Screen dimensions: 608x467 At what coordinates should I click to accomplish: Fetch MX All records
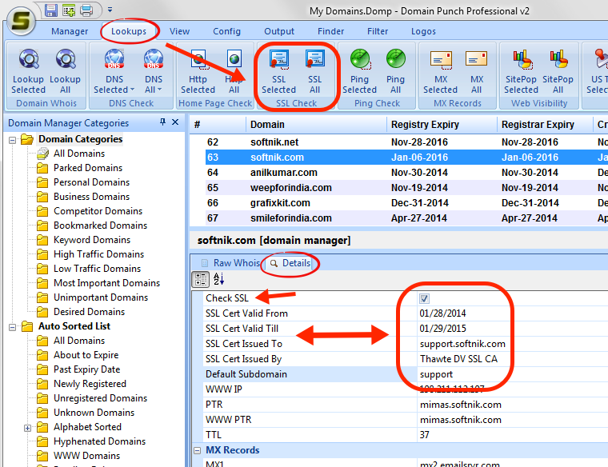click(477, 71)
